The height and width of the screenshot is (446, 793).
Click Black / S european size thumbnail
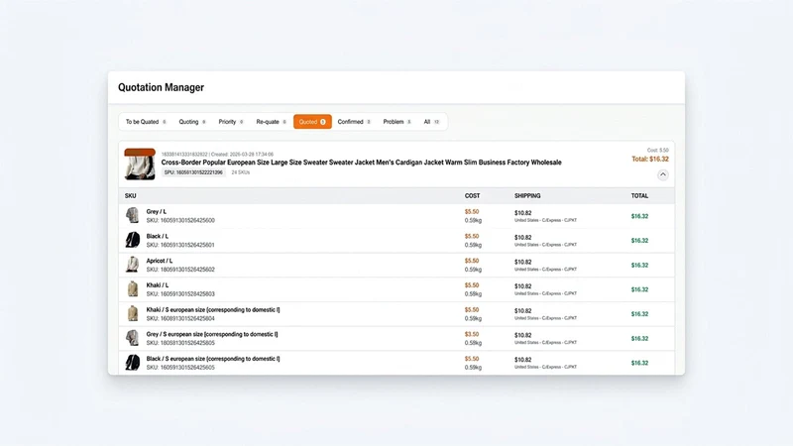(133, 362)
